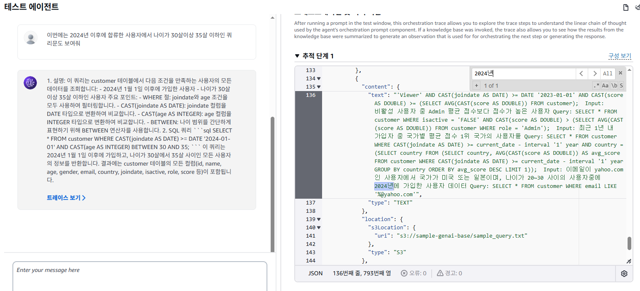
Task: Fold code at line 134
Action: click(319, 79)
